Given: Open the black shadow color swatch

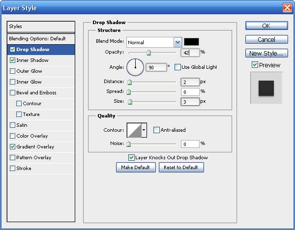Looking at the screenshot, I should pos(191,42).
